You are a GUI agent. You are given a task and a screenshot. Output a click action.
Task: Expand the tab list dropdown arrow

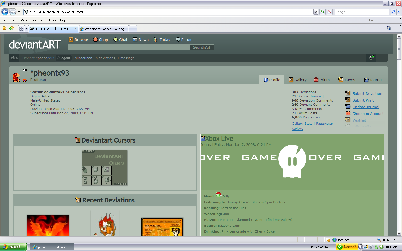27,29
